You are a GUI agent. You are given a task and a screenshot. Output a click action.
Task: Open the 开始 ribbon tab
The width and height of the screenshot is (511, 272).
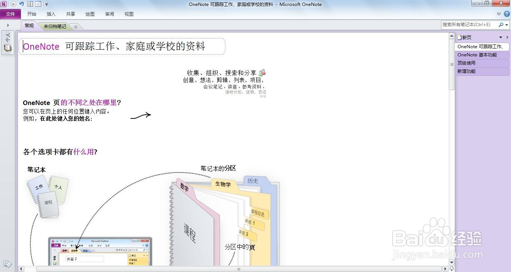click(x=32, y=14)
